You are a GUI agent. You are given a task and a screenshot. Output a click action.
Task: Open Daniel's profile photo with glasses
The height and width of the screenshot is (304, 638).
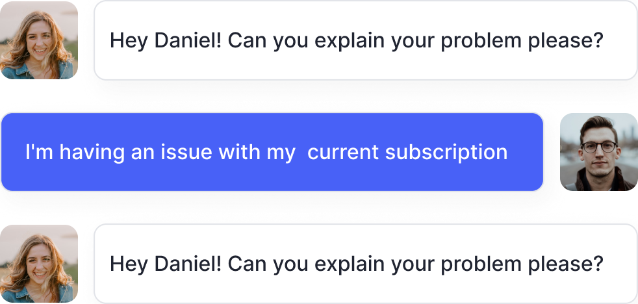pos(598,152)
